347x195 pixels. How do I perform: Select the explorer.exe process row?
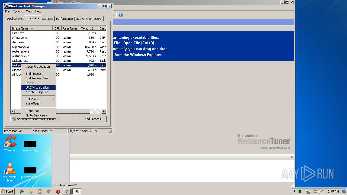click(58, 47)
